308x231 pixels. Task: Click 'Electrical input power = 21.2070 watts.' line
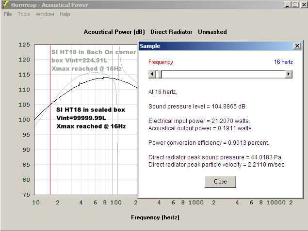tap(199, 121)
